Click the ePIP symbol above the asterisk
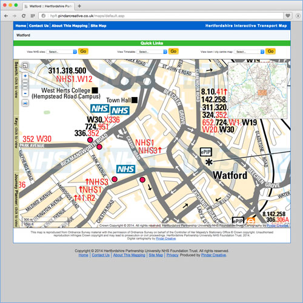 [206, 152]
